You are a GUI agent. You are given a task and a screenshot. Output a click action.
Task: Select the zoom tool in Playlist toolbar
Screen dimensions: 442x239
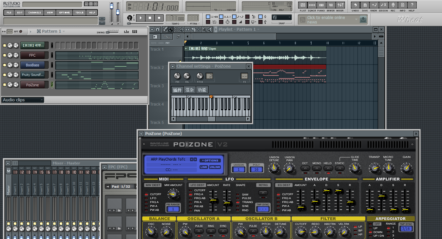click(204, 29)
